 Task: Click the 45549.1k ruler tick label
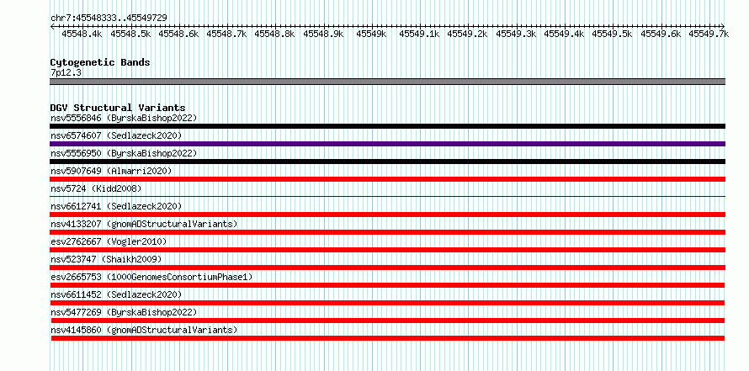tap(419, 34)
